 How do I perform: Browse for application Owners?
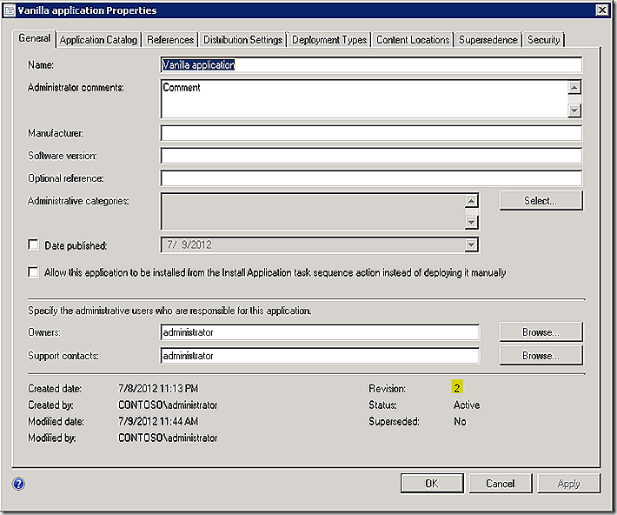point(541,332)
